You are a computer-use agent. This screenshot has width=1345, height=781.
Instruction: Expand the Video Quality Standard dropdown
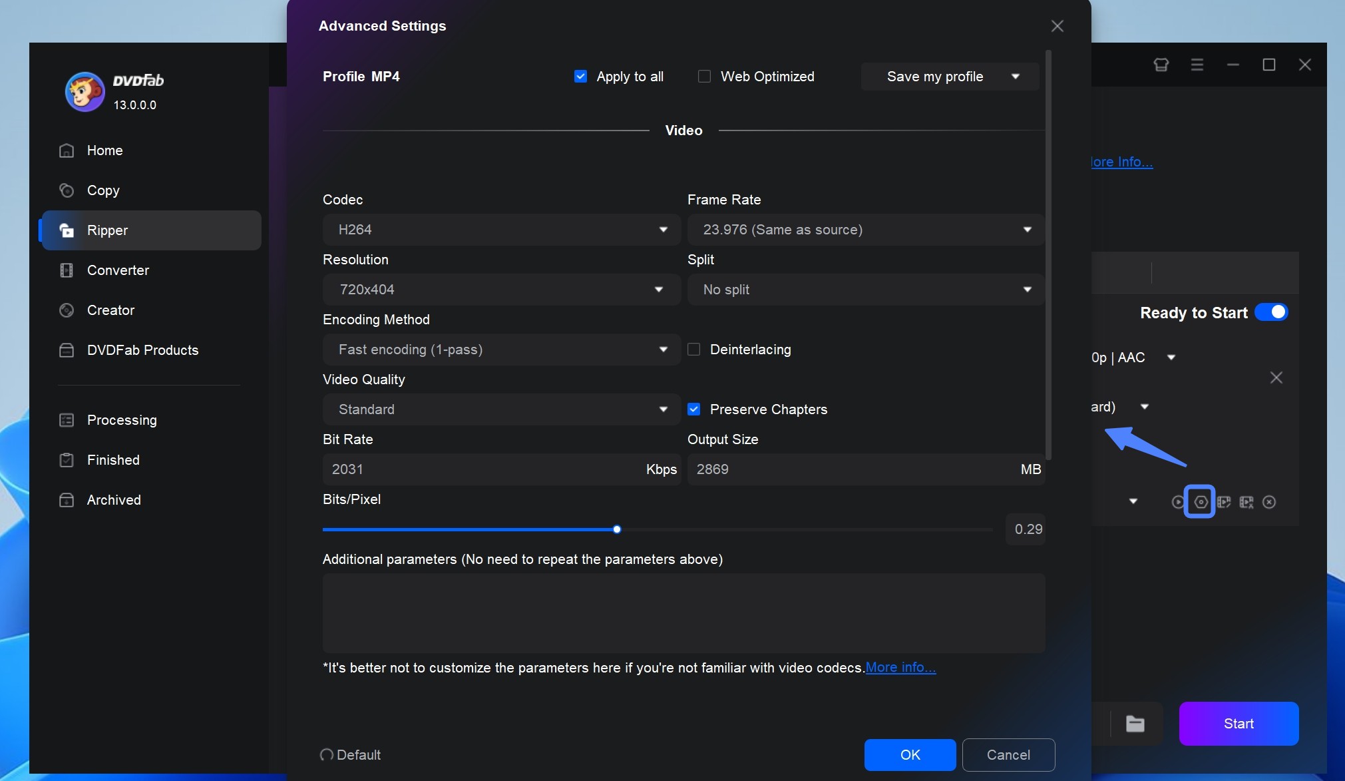pos(664,409)
